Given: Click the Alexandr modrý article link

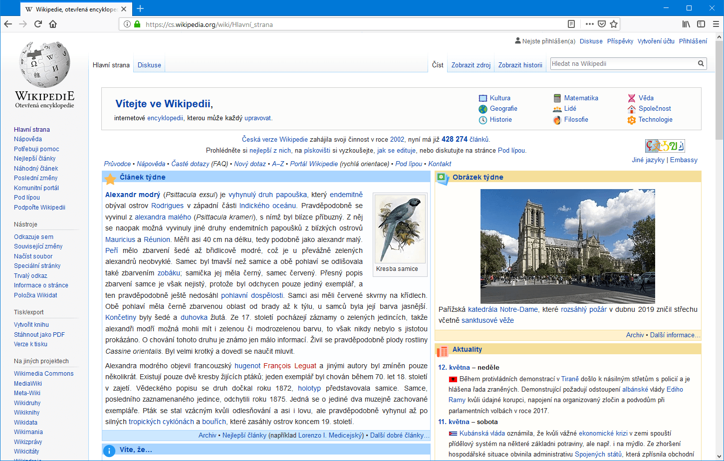Looking at the screenshot, I should coord(133,195).
